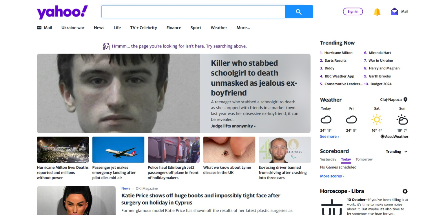
Task: Click Trending Now heading
Action: pyautogui.click(x=337, y=43)
